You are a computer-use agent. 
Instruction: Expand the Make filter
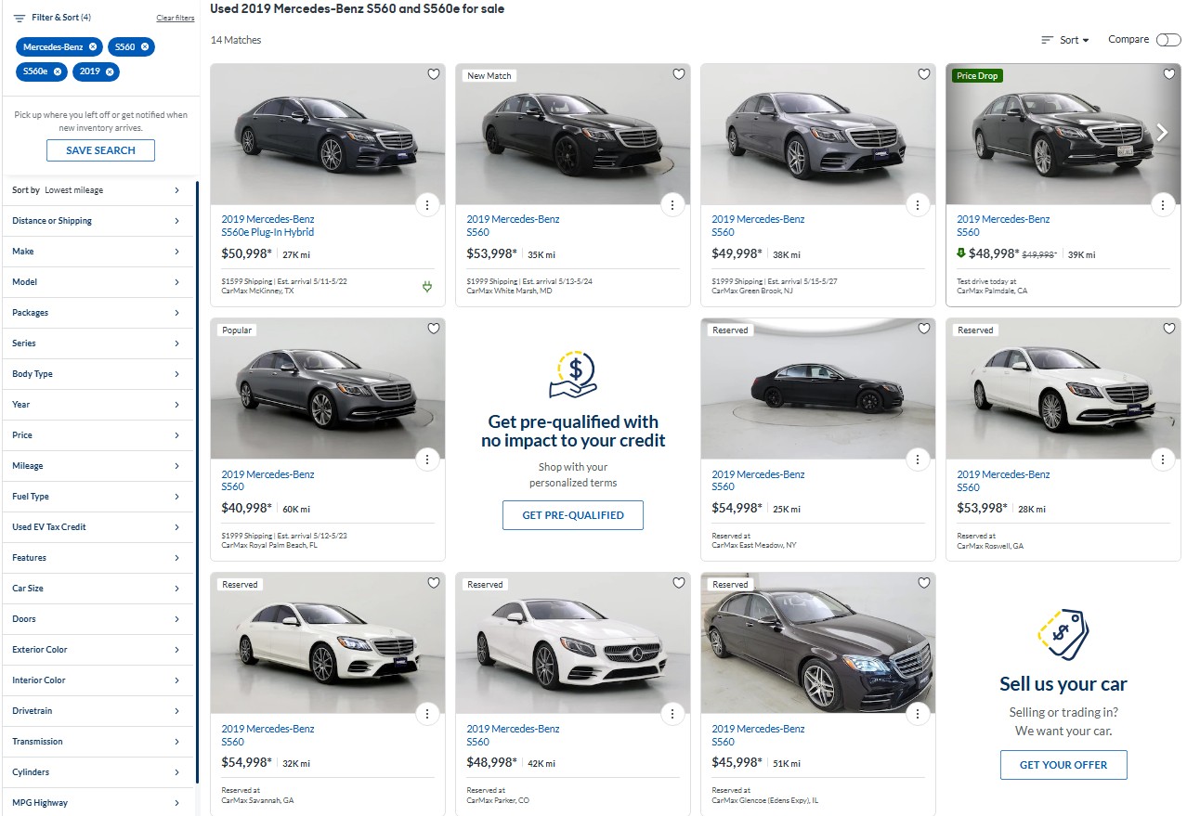98,252
